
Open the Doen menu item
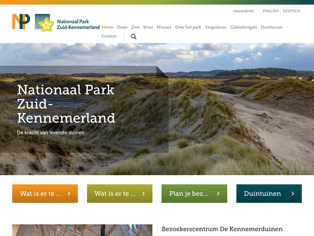[122, 27]
